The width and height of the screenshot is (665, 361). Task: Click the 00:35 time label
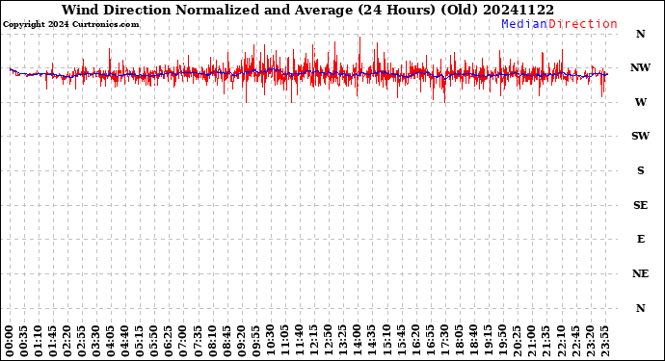tap(24, 342)
